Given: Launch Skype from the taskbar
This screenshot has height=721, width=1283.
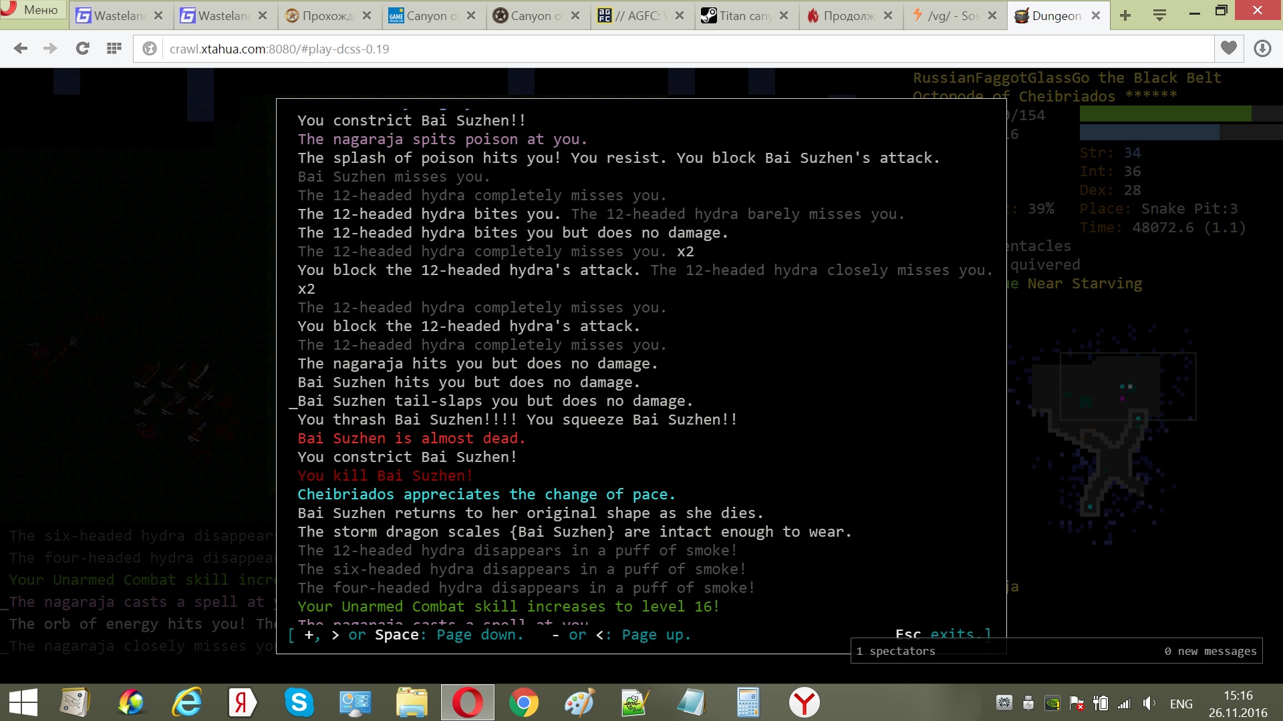Looking at the screenshot, I should [299, 702].
